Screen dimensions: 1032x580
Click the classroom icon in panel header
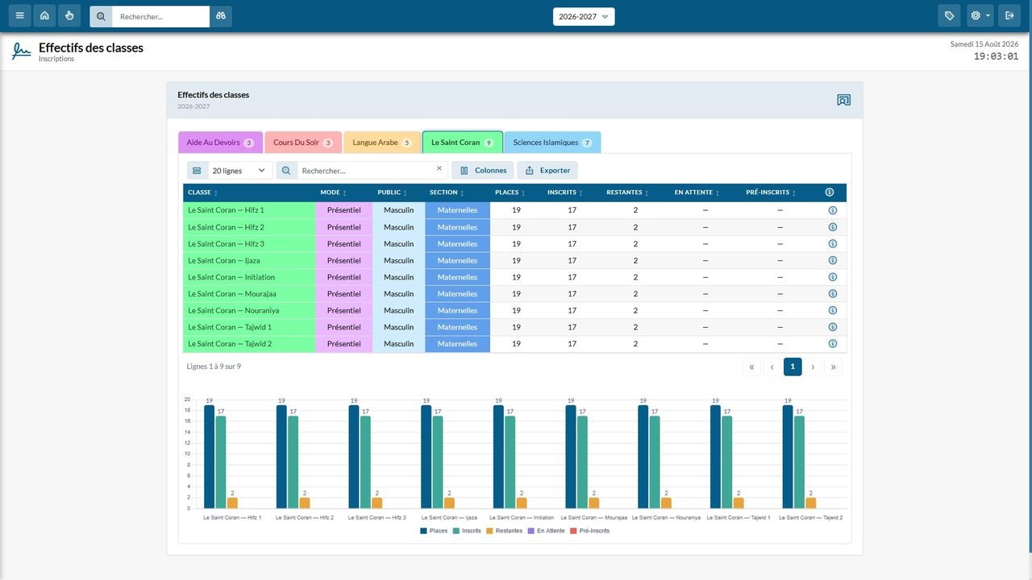(843, 100)
